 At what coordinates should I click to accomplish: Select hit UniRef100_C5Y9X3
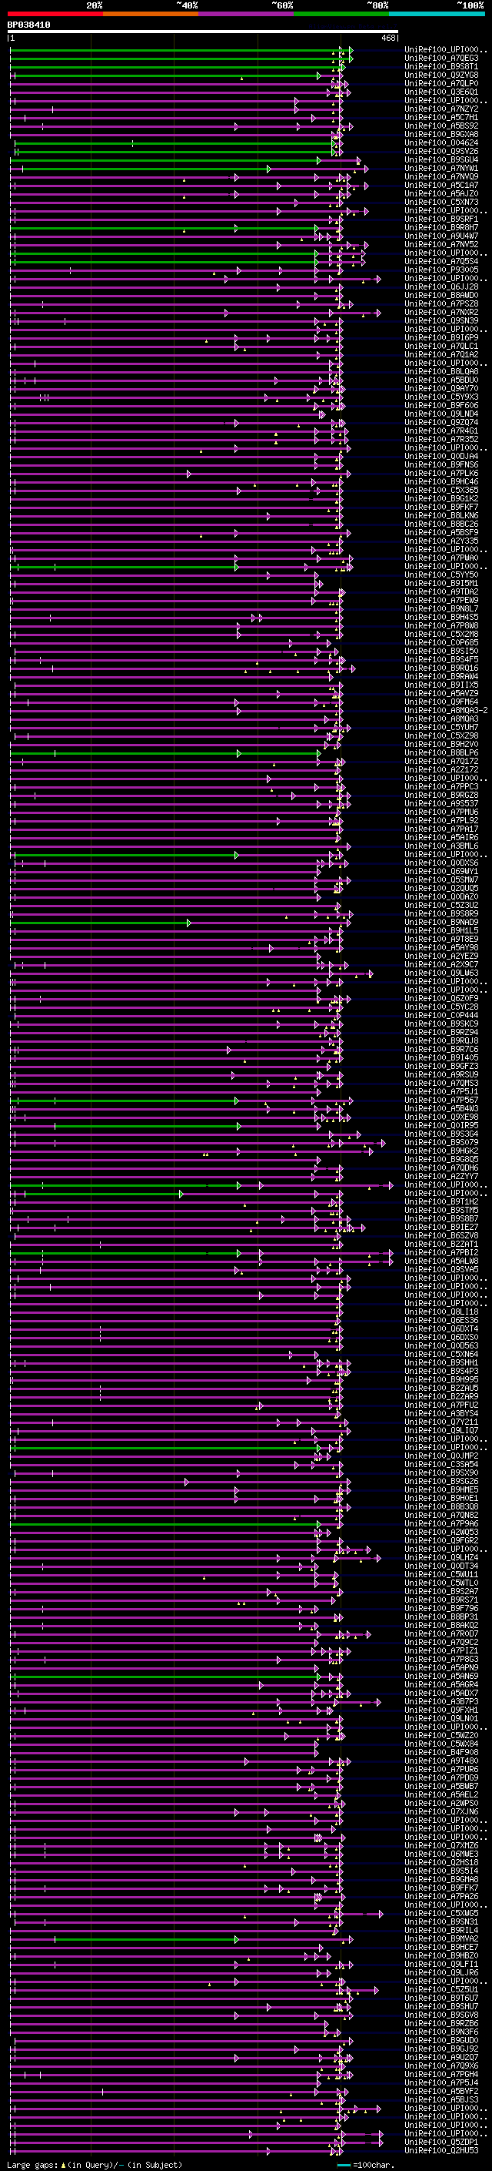(x=441, y=397)
